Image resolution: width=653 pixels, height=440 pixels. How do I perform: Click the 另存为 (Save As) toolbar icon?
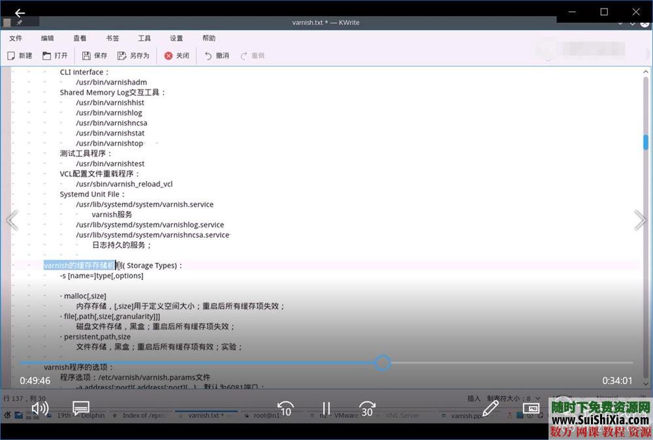(x=134, y=55)
